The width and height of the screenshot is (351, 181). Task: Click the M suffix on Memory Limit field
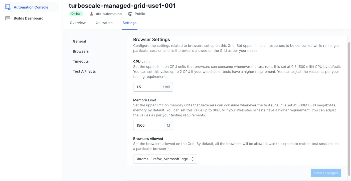(x=168, y=125)
